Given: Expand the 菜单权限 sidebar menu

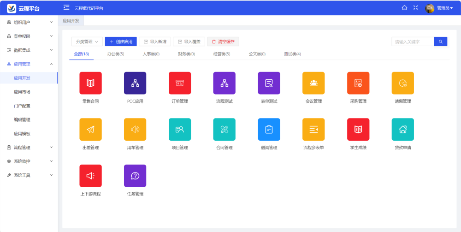Looking at the screenshot, I should click(29, 36).
